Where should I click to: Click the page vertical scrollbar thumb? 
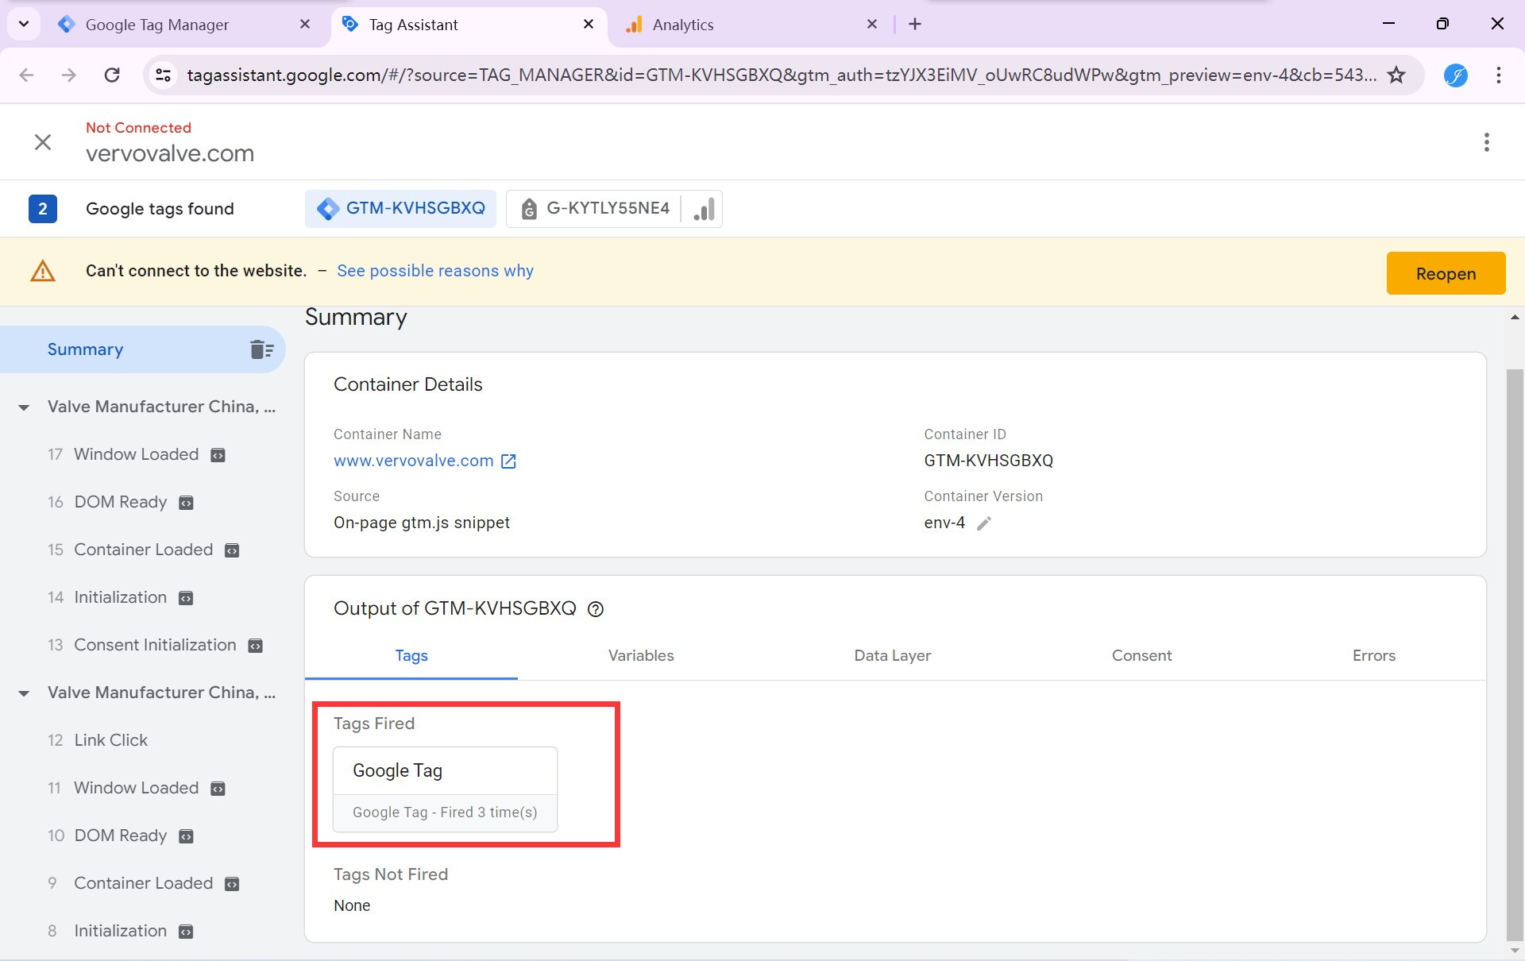1515,654
